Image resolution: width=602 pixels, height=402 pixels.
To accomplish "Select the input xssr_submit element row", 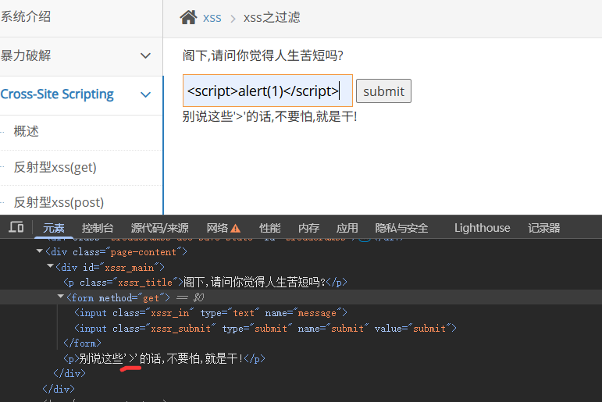I will 265,329.
